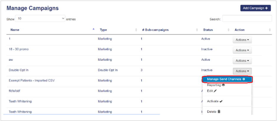
Task: Click campaign name 'aw'
Action: (11, 60)
